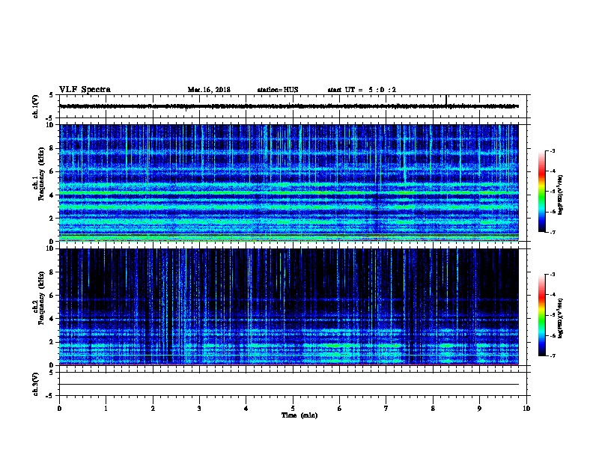This screenshot has height=458, width=593.
Task: Click the ch.2 spectrogram panel
Action: (x=289, y=307)
